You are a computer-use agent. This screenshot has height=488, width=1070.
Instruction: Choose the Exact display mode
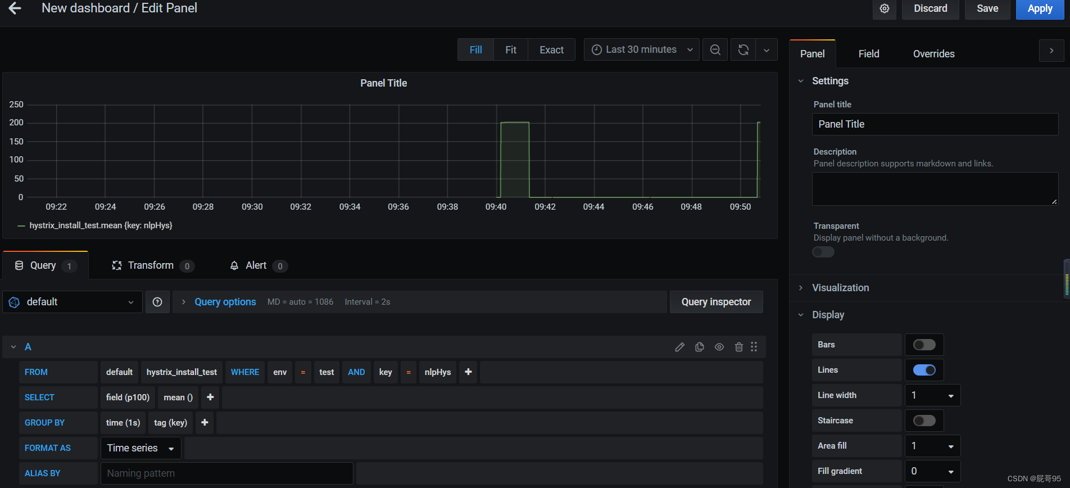pos(551,50)
